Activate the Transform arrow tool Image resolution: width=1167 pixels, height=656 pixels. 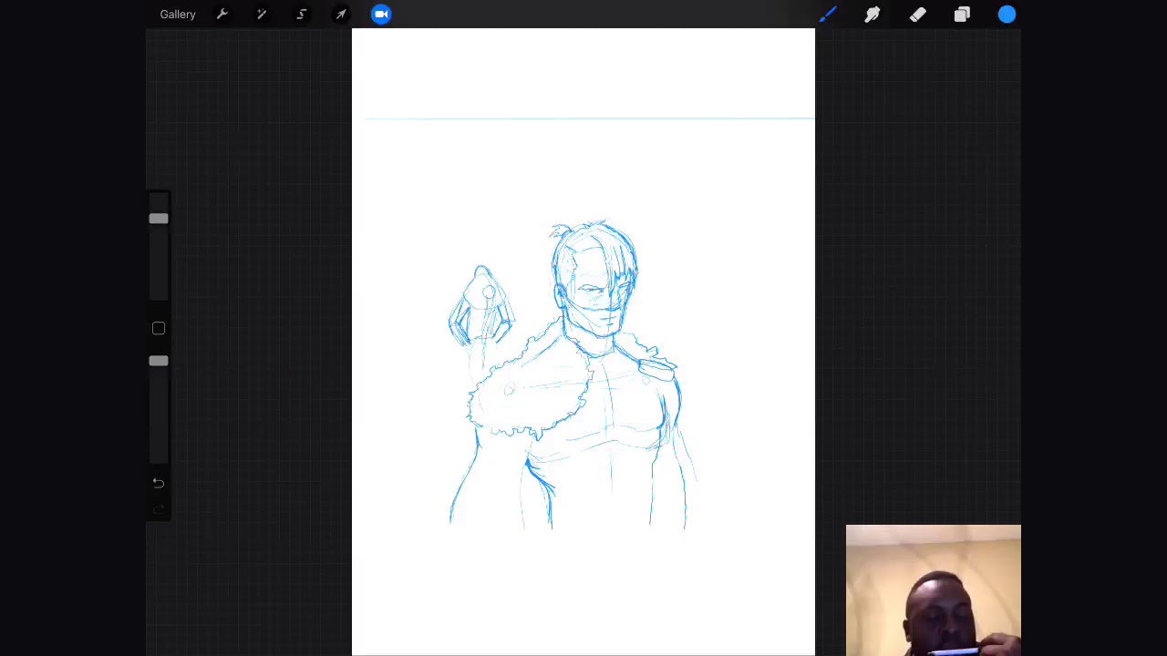(x=341, y=15)
